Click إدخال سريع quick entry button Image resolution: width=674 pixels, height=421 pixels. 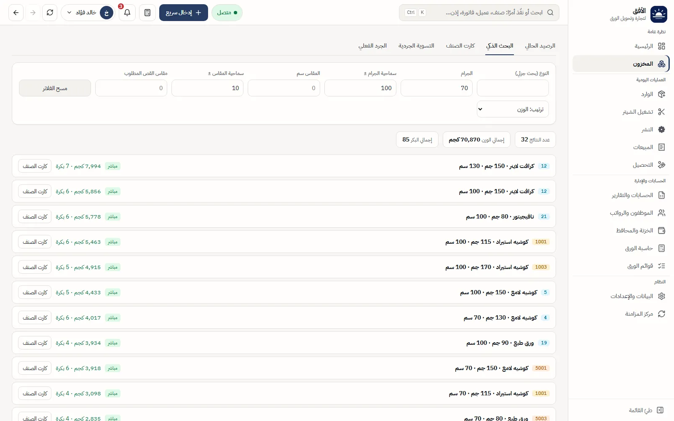point(184,13)
